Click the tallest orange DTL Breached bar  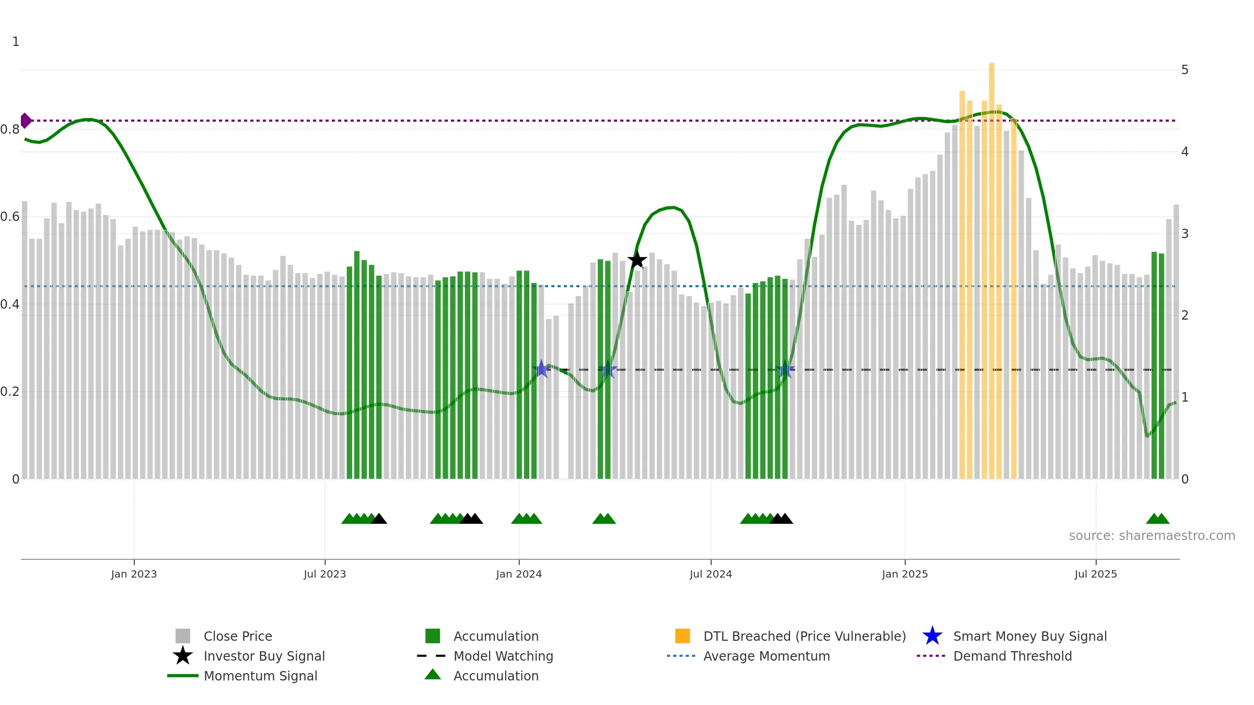[x=991, y=271]
